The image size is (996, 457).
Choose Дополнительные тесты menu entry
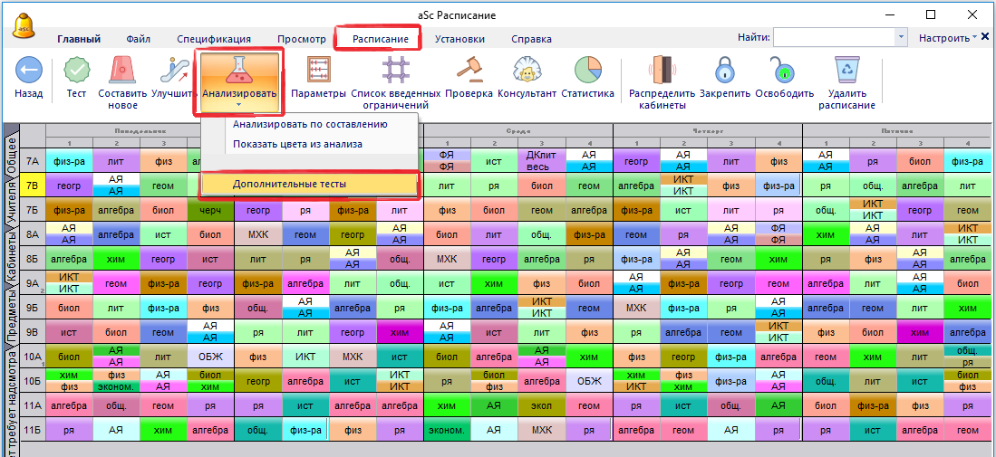point(289,184)
